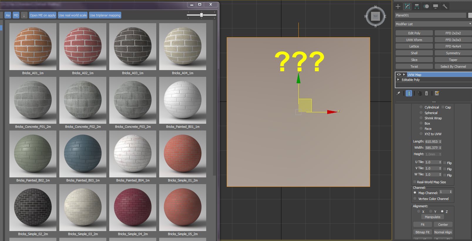
Task: Add the Shell modifier
Action: click(414, 53)
